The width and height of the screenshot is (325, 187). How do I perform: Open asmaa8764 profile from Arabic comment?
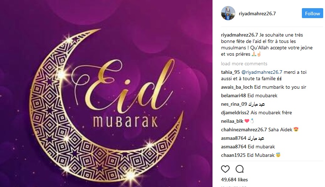point(234,138)
